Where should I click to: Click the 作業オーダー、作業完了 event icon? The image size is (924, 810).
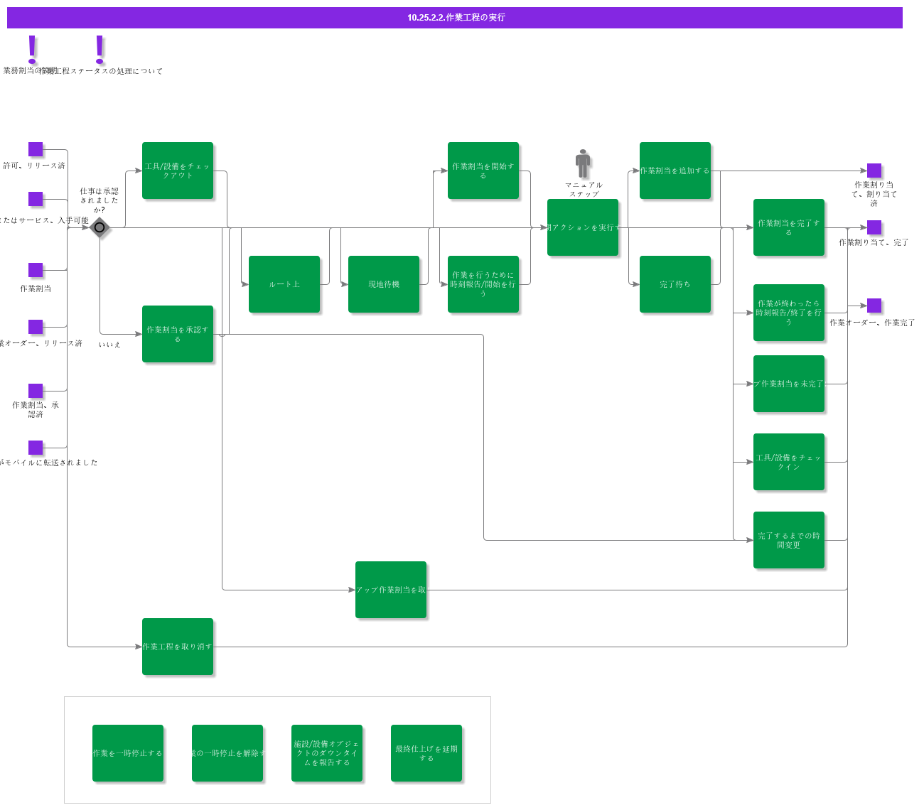point(875,307)
